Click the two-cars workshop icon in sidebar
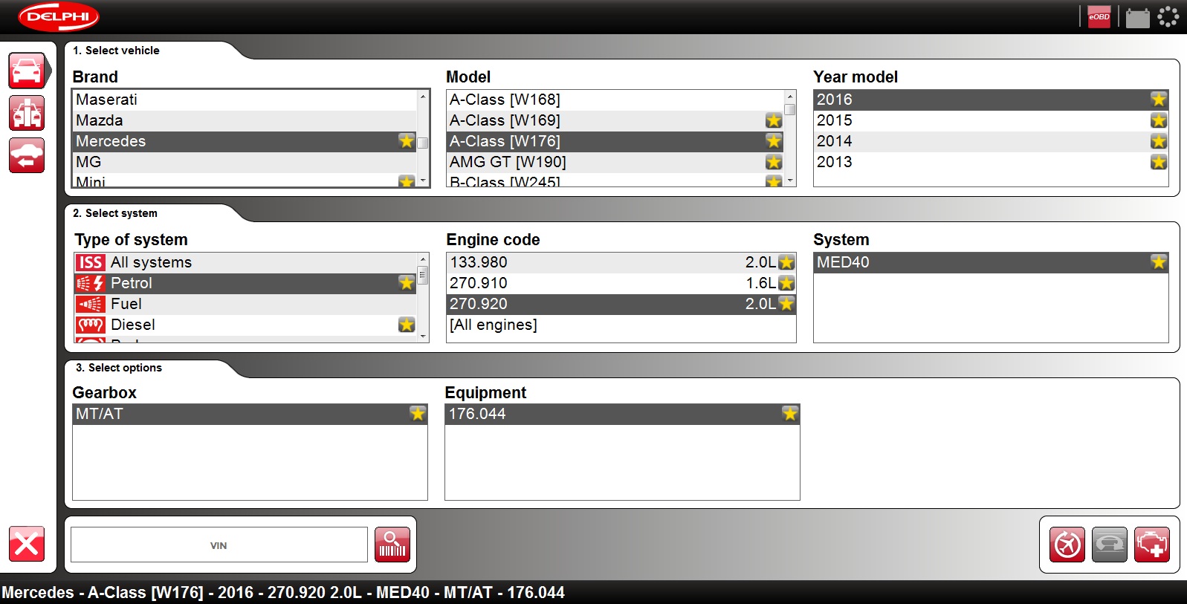The height and width of the screenshot is (604, 1187). [27, 114]
